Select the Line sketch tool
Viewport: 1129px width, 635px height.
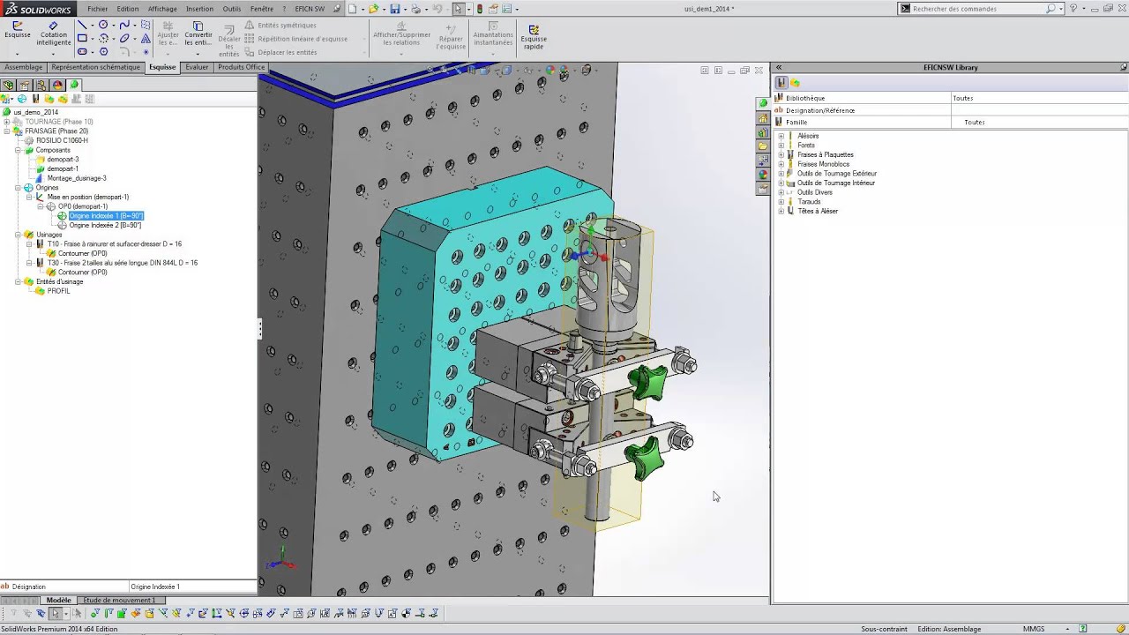click(82, 26)
